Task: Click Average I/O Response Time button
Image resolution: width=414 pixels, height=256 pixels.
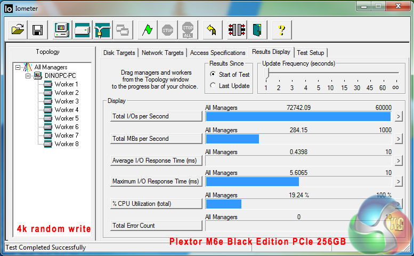Action: pos(156,161)
